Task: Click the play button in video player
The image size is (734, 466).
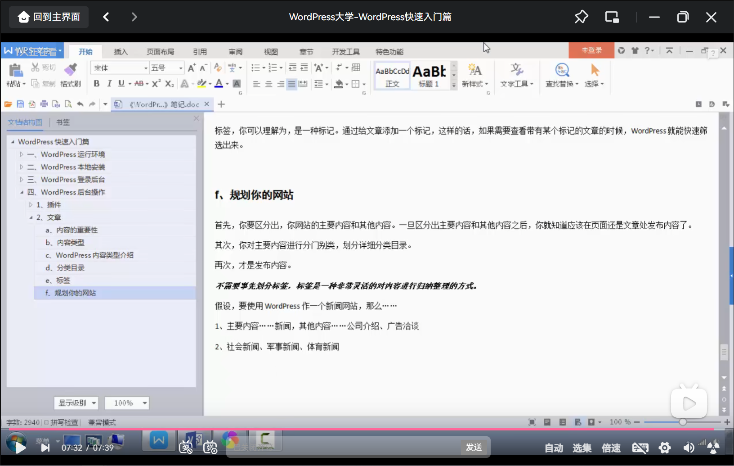Action: (20, 447)
